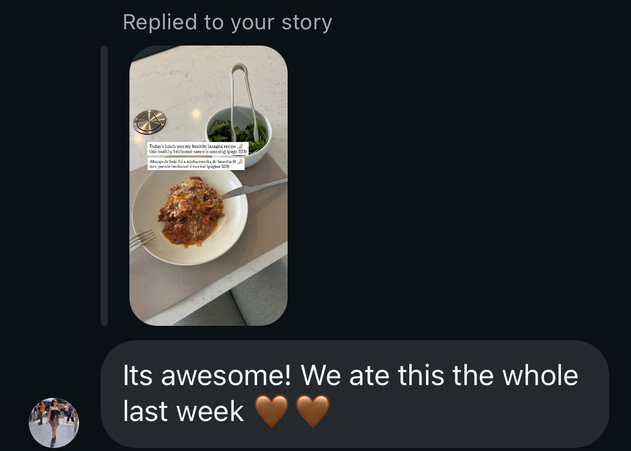Click the first brown heart emoji

(271, 412)
